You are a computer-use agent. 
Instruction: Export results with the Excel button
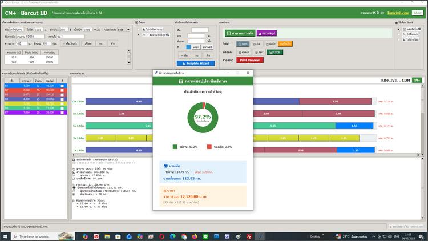point(274,52)
